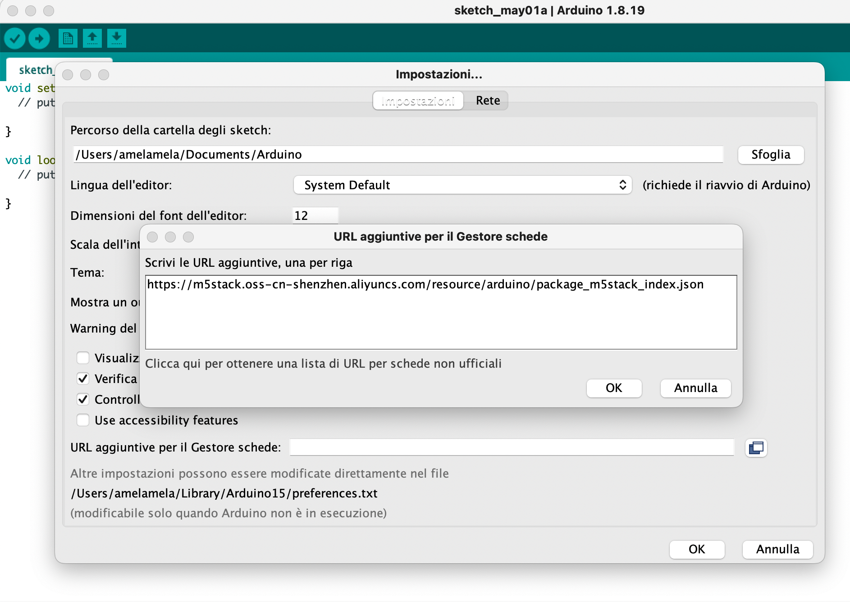Open list of unofficial board URLs link
The image size is (850, 602).
(x=324, y=364)
